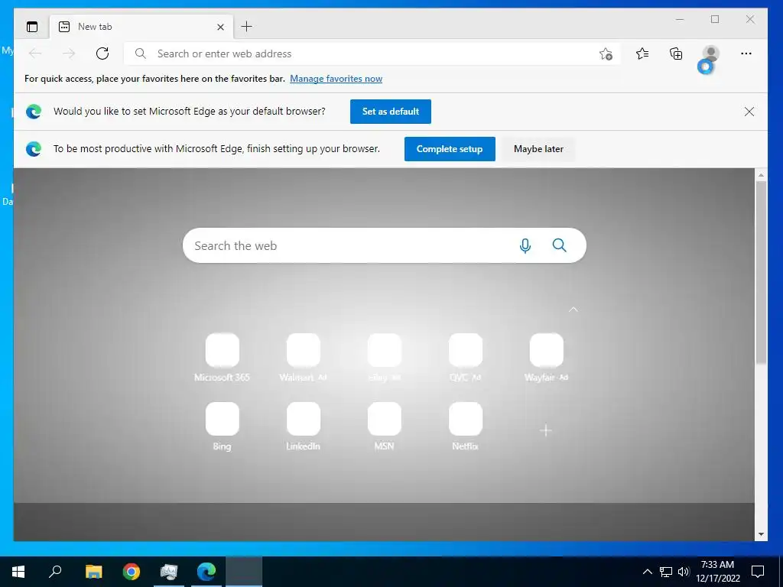Image resolution: width=783 pixels, height=587 pixels.
Task: Add this page to favorites star icon
Action: (x=606, y=54)
